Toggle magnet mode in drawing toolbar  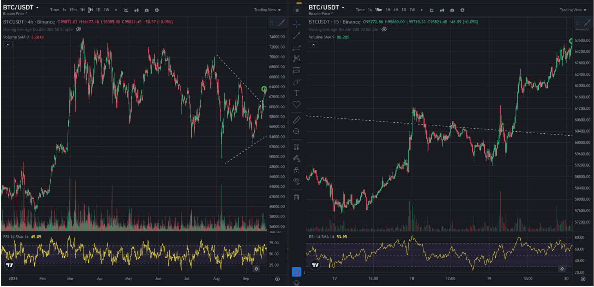[296, 147]
